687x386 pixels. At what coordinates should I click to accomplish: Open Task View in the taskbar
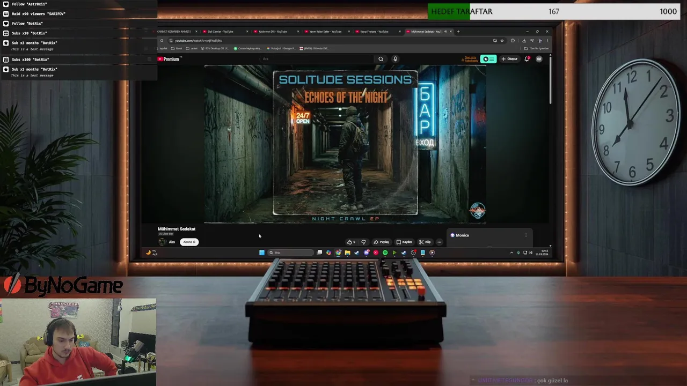tap(319, 253)
